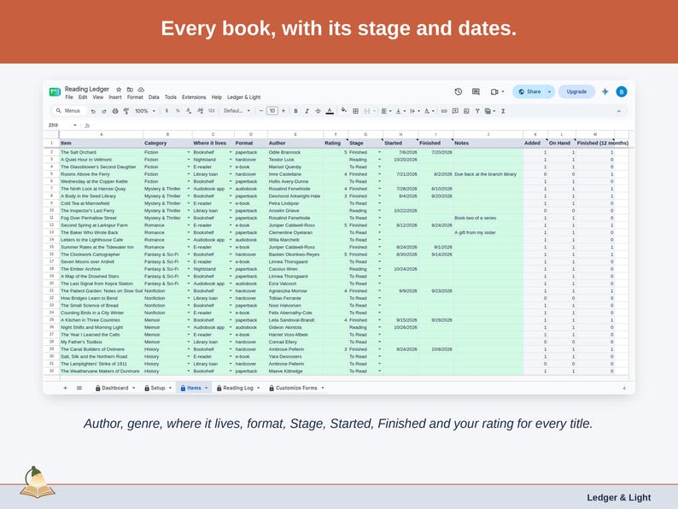Switch to the Setup tab
The width and height of the screenshot is (678, 509).
point(157,388)
